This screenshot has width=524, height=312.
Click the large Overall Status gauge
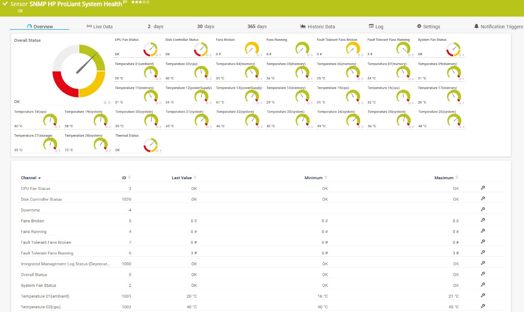click(79, 71)
